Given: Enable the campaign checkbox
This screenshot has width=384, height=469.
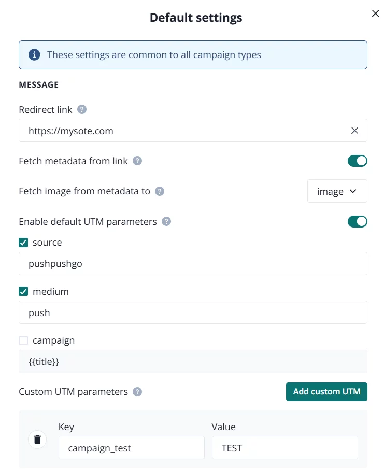Looking at the screenshot, I should [x=23, y=340].
